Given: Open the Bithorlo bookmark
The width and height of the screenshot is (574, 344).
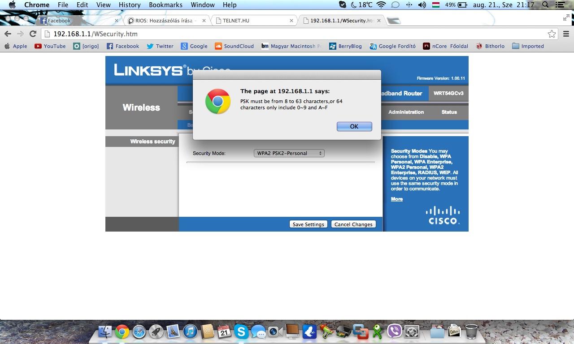Looking at the screenshot, I should pyautogui.click(x=490, y=46).
